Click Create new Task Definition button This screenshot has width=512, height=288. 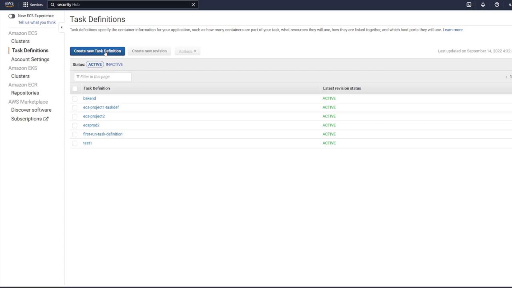click(97, 51)
